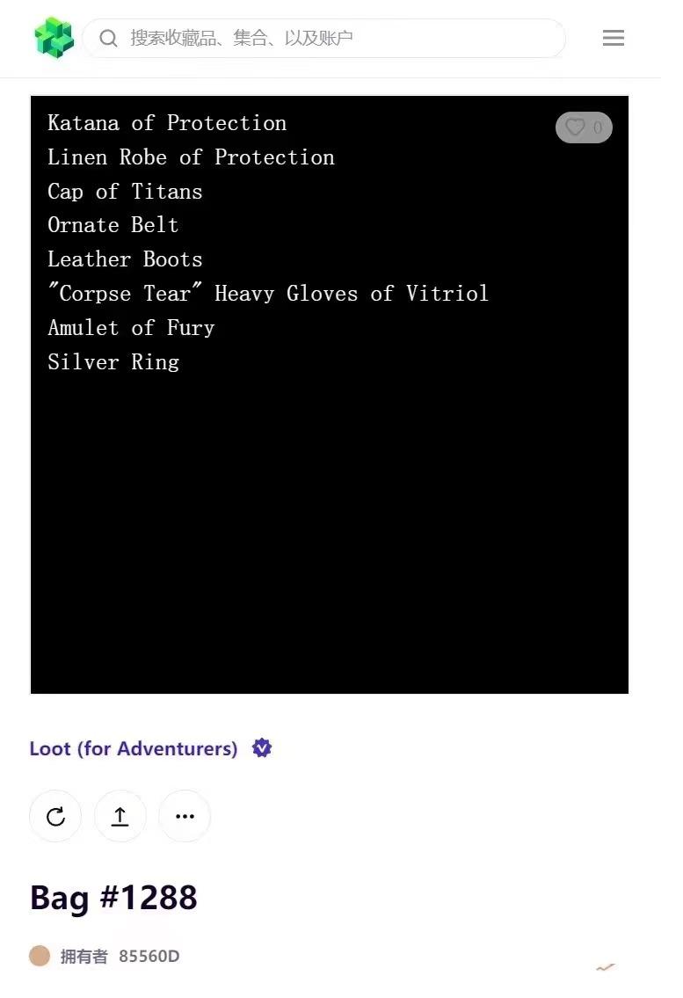
Task: Click the share upload icon button
Action: click(120, 816)
